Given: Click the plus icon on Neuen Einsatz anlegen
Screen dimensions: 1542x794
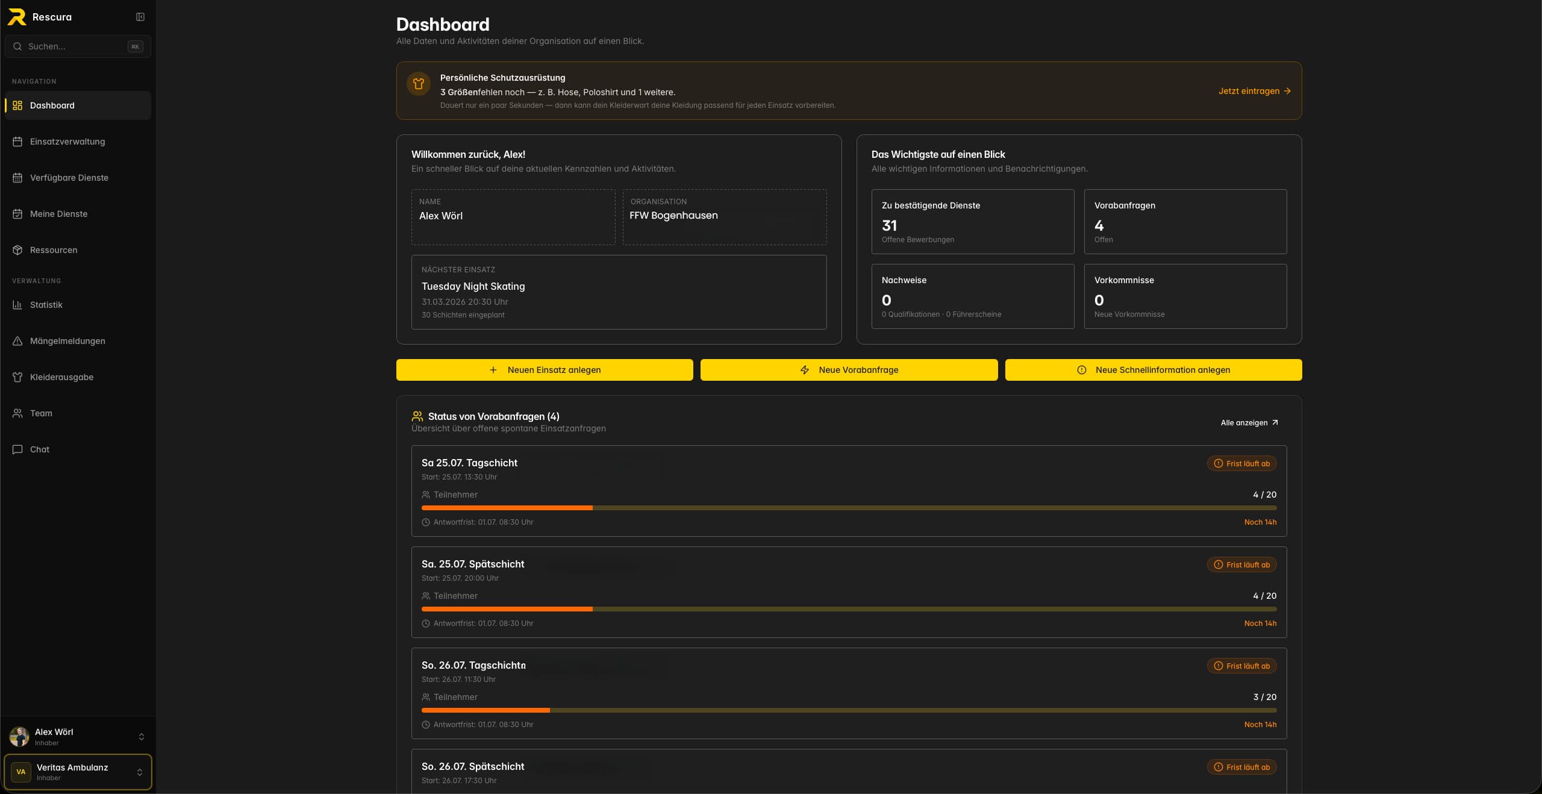Looking at the screenshot, I should point(493,370).
